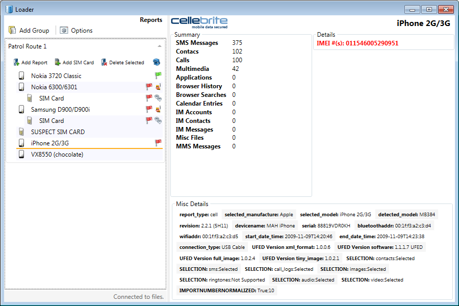Click the Add Group button
Screen dimensions: 459x306
(29, 31)
